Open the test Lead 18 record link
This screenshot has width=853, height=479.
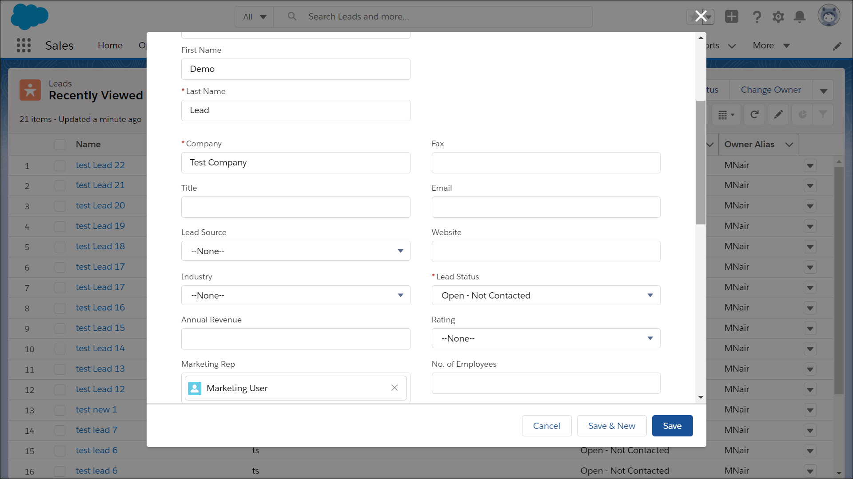[100, 246]
